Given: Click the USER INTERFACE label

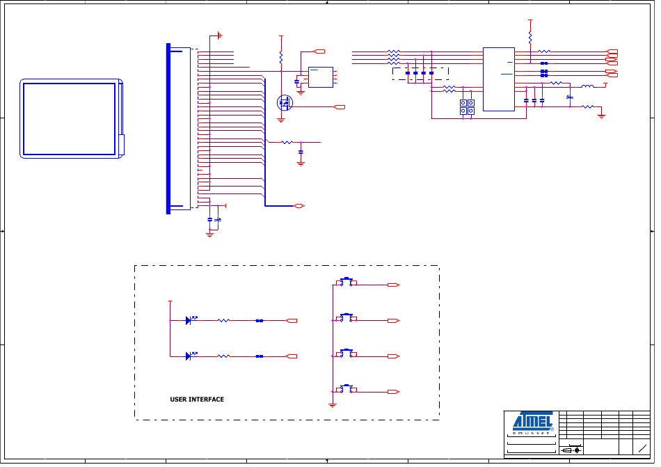Looking at the screenshot, I should (x=197, y=399).
